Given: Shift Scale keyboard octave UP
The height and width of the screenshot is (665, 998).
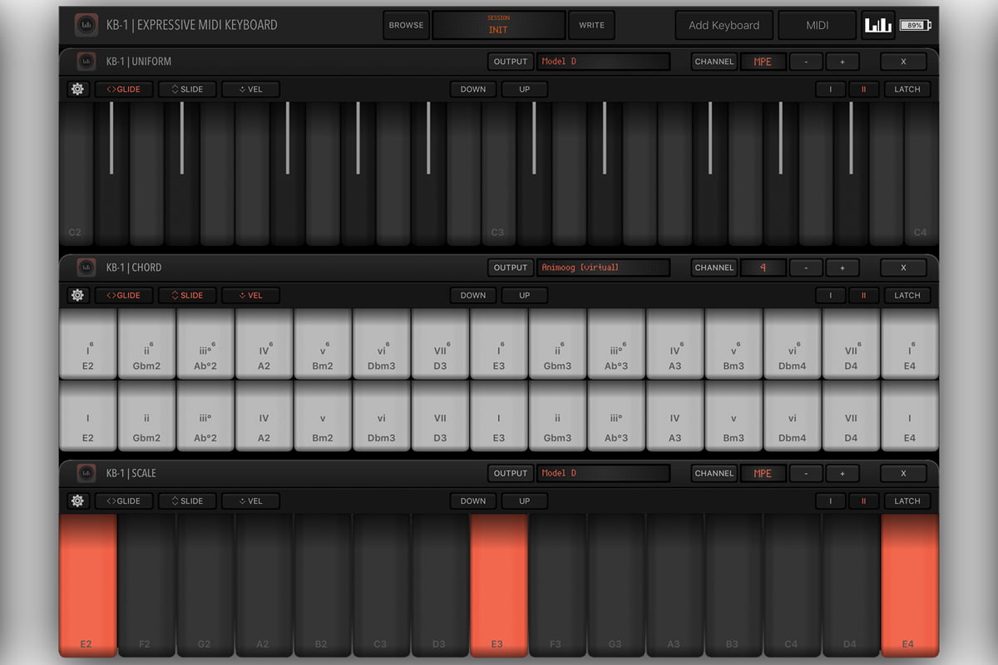Looking at the screenshot, I should tap(525, 501).
